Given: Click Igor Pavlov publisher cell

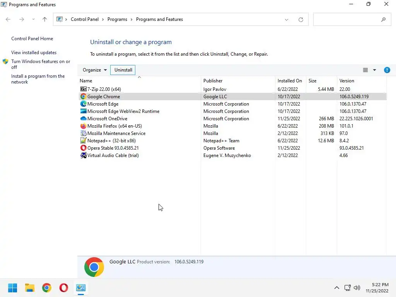Looking at the screenshot, I should (x=215, y=89).
